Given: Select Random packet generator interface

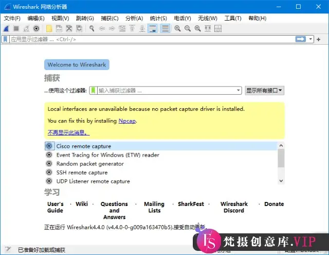Looking at the screenshot, I should tap(161, 164).
